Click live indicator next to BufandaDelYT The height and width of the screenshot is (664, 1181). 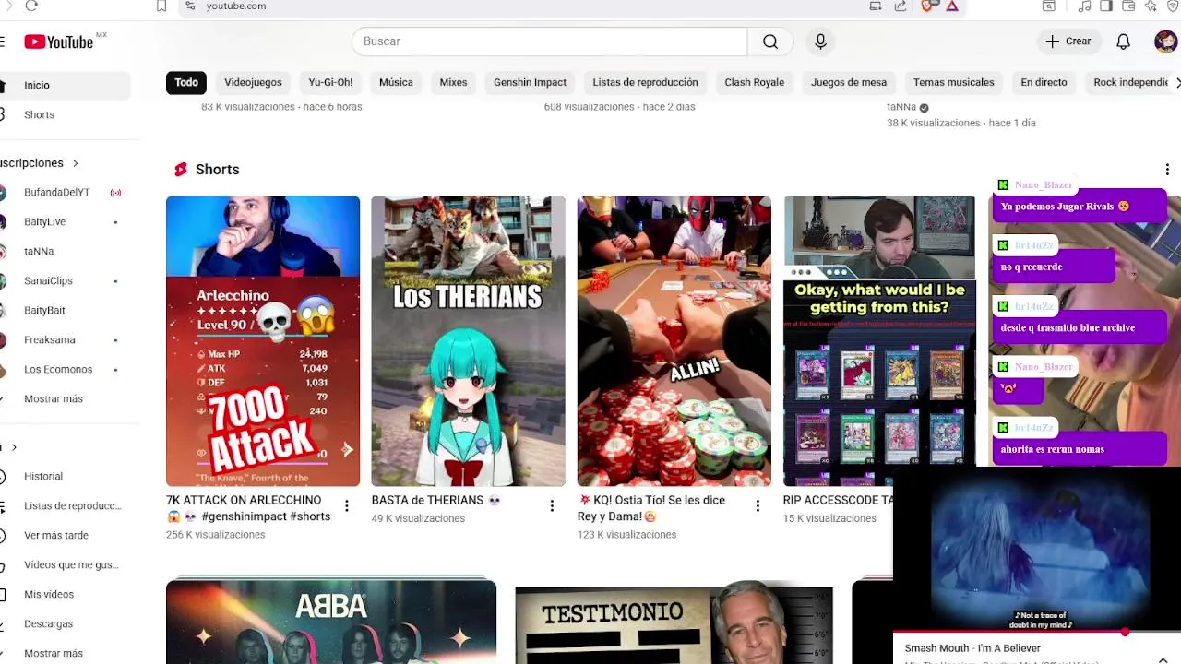[x=115, y=193]
